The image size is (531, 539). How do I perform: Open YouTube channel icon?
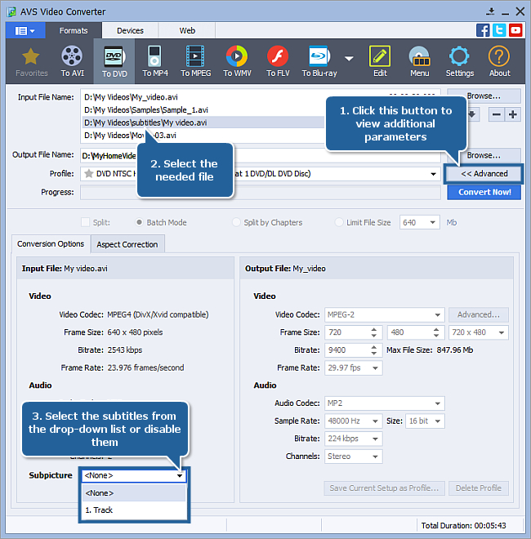515,30
